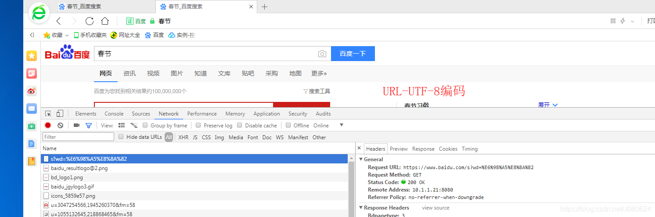This screenshot has width=655, height=217.
Task: Click the 百度一下 search button
Action: point(353,54)
